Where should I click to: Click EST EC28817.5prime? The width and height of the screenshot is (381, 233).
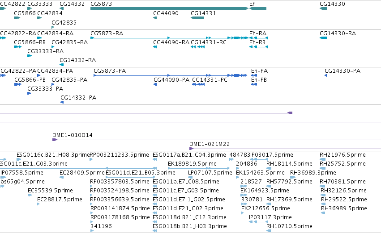coord(60,200)
